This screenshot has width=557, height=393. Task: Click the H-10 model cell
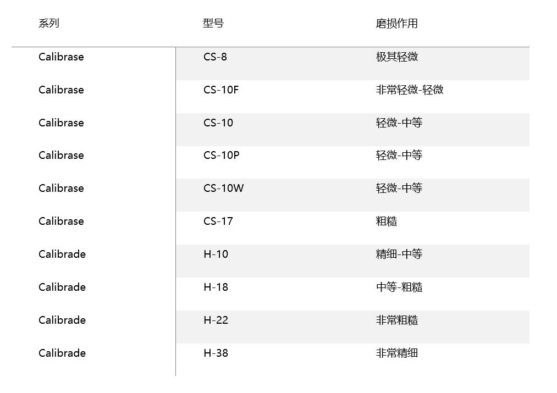pyautogui.click(x=216, y=254)
